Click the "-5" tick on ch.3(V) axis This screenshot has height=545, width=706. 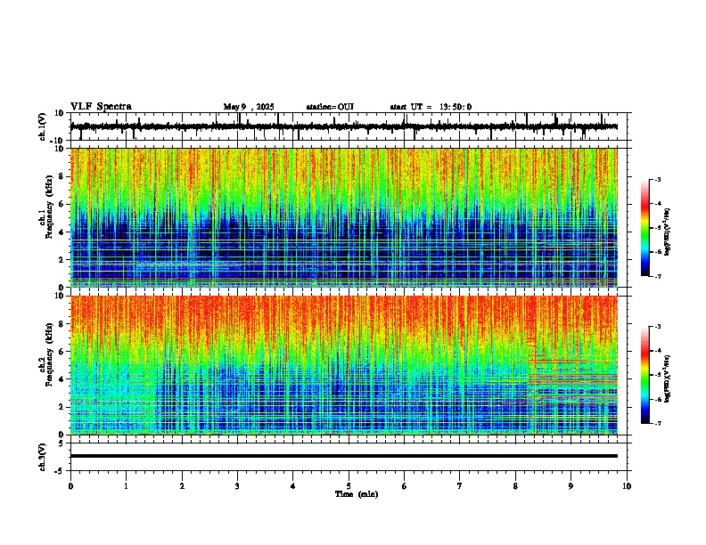click(60, 471)
